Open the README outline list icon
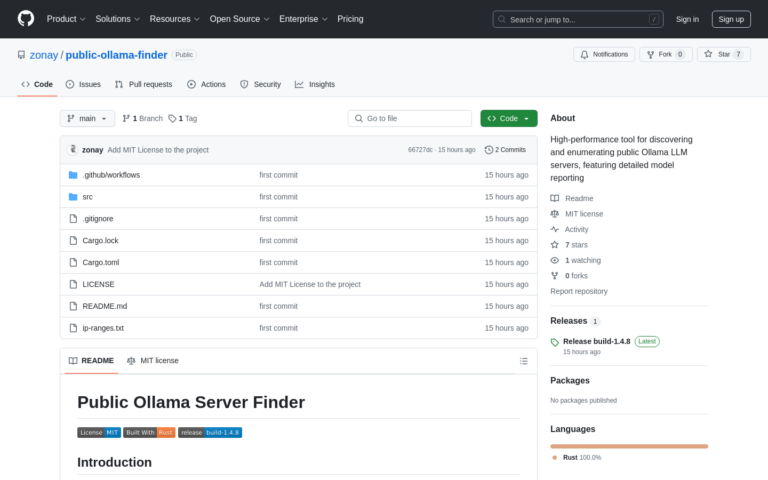 (x=524, y=361)
